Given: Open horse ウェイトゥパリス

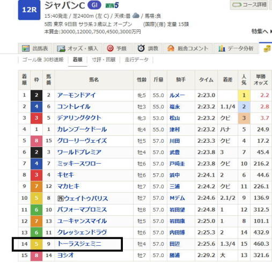Looking at the screenshot, I should (x=86, y=198).
